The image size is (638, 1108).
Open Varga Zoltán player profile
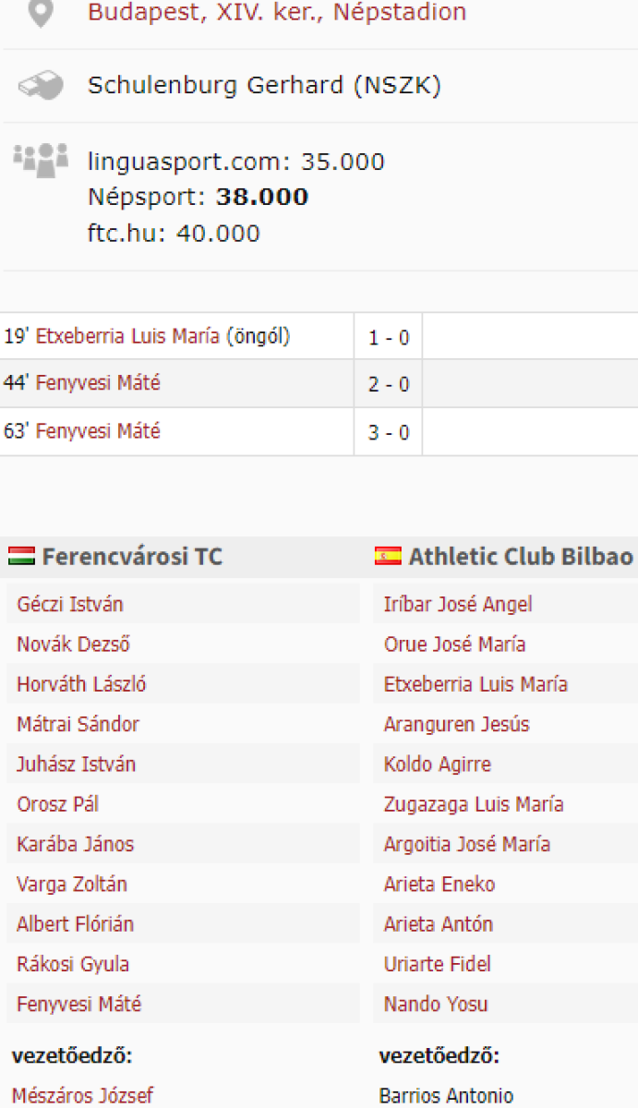[x=72, y=885]
